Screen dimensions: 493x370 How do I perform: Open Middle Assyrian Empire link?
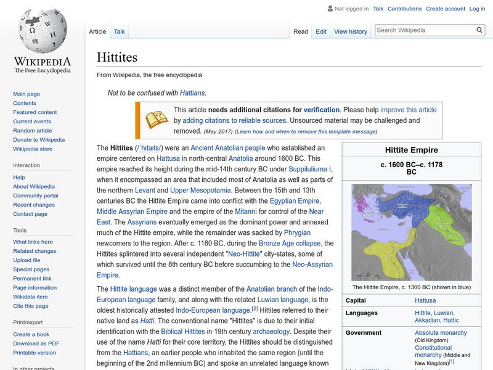point(132,212)
